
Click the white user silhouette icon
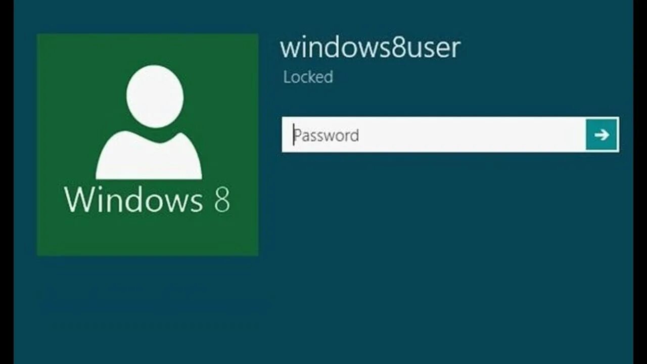tap(149, 122)
